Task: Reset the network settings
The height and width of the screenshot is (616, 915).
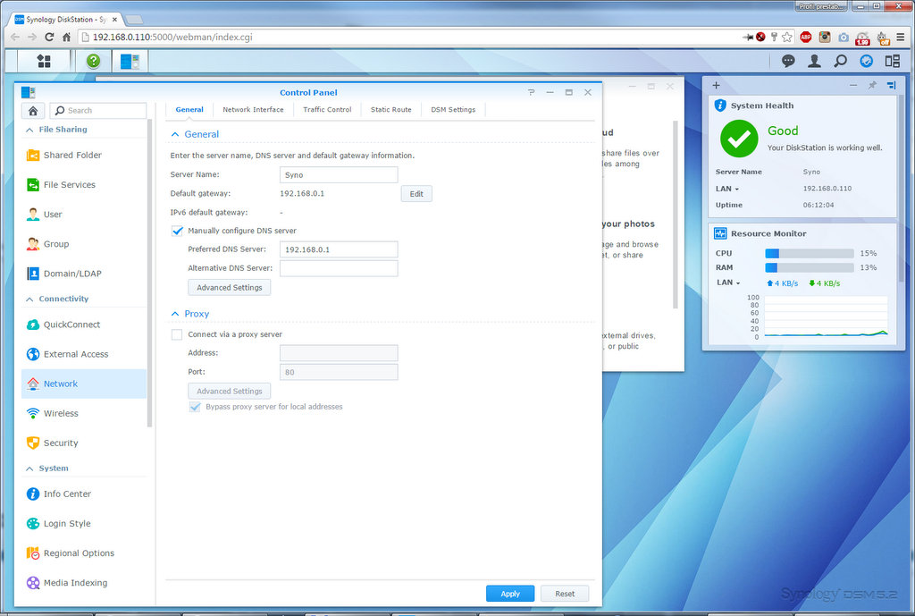Action: [x=565, y=594]
